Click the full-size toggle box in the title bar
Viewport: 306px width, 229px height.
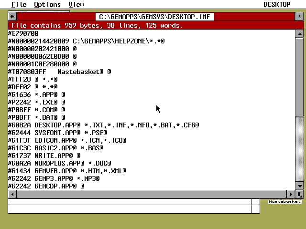(x=300, y=17)
